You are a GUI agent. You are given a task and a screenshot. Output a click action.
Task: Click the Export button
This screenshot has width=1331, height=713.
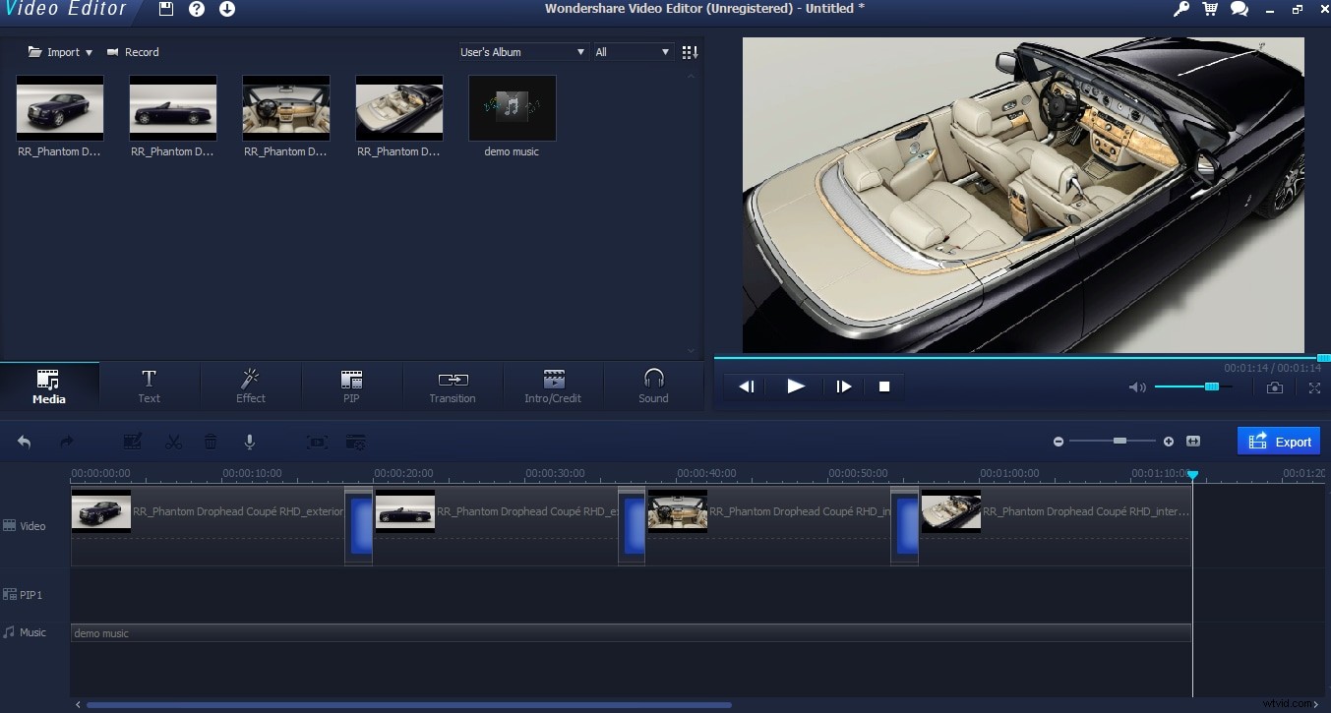[x=1279, y=441]
